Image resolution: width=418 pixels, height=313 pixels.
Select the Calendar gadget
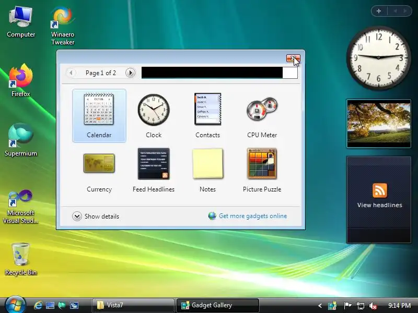99,115
